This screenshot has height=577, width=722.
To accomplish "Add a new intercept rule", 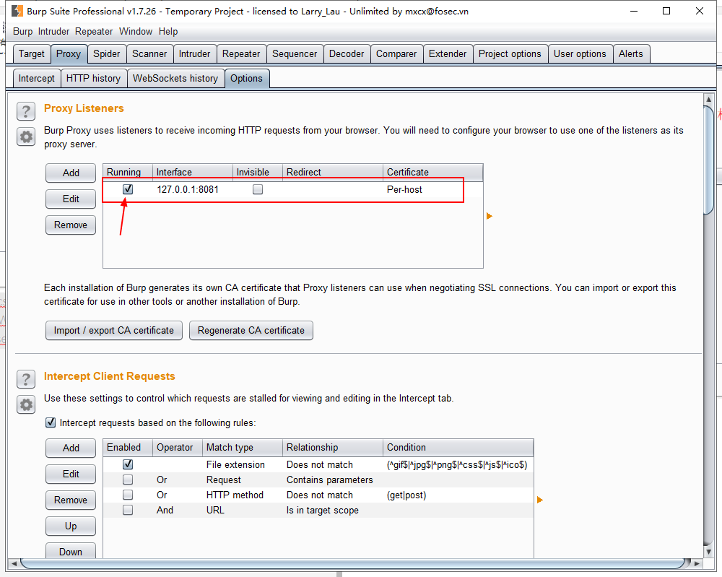I will pyautogui.click(x=71, y=448).
